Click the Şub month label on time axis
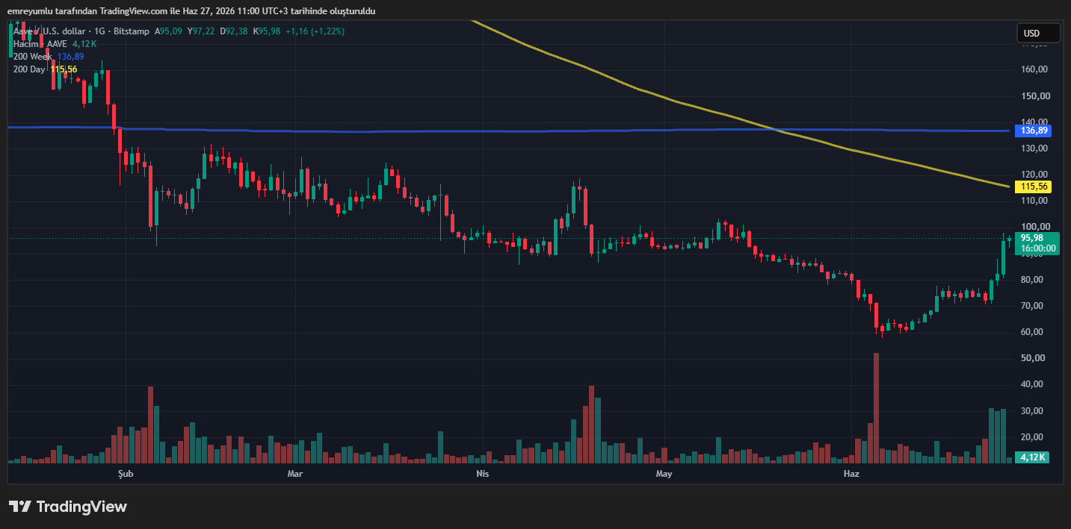Viewport: 1071px width, 529px height. [x=126, y=474]
